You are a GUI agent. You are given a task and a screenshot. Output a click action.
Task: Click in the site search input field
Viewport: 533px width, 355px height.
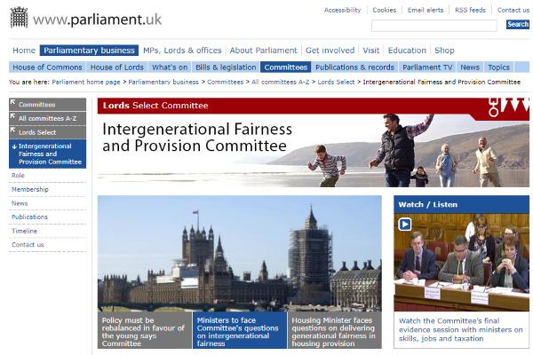(434, 26)
